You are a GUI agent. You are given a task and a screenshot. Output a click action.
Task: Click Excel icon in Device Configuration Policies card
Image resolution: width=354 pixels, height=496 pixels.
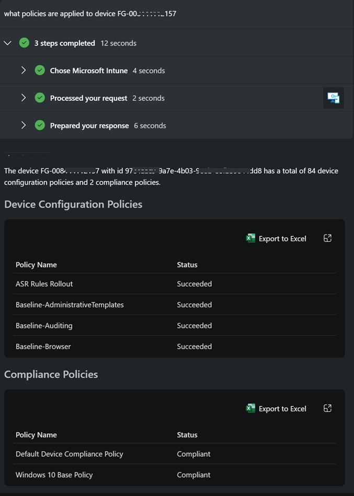pyautogui.click(x=250, y=238)
